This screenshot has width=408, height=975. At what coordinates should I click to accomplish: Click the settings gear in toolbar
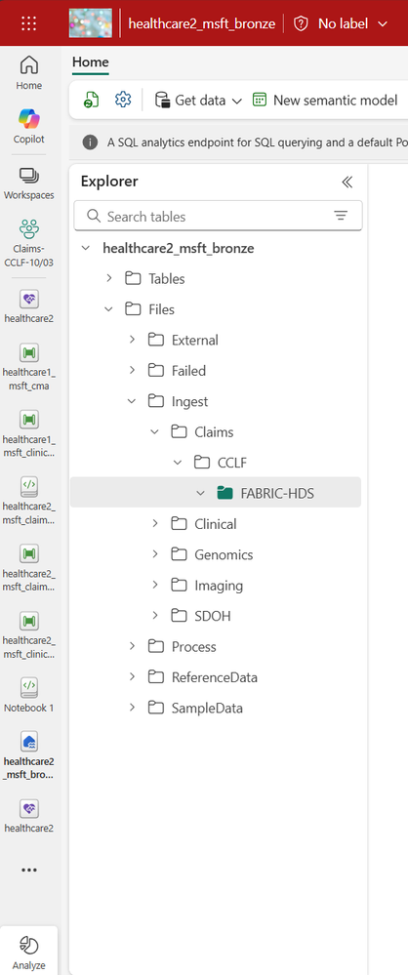pyautogui.click(x=123, y=100)
